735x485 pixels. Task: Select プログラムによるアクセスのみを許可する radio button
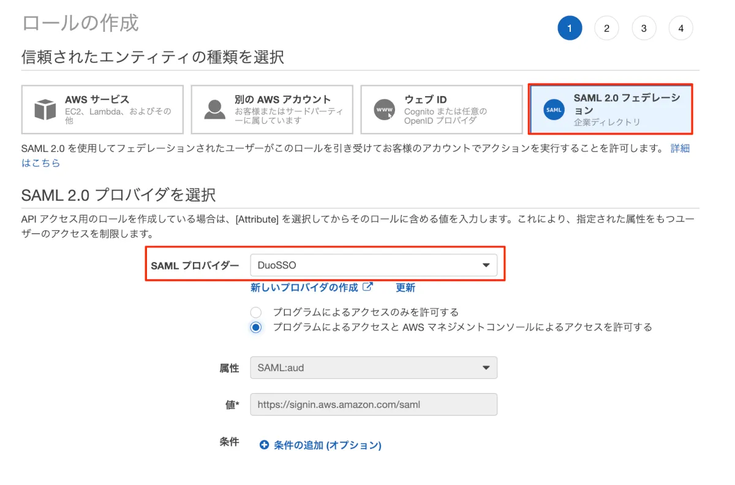click(256, 312)
